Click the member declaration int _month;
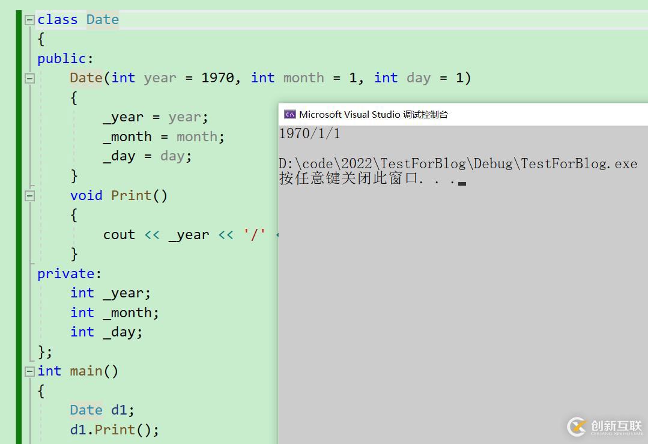This screenshot has width=648, height=444. point(115,313)
